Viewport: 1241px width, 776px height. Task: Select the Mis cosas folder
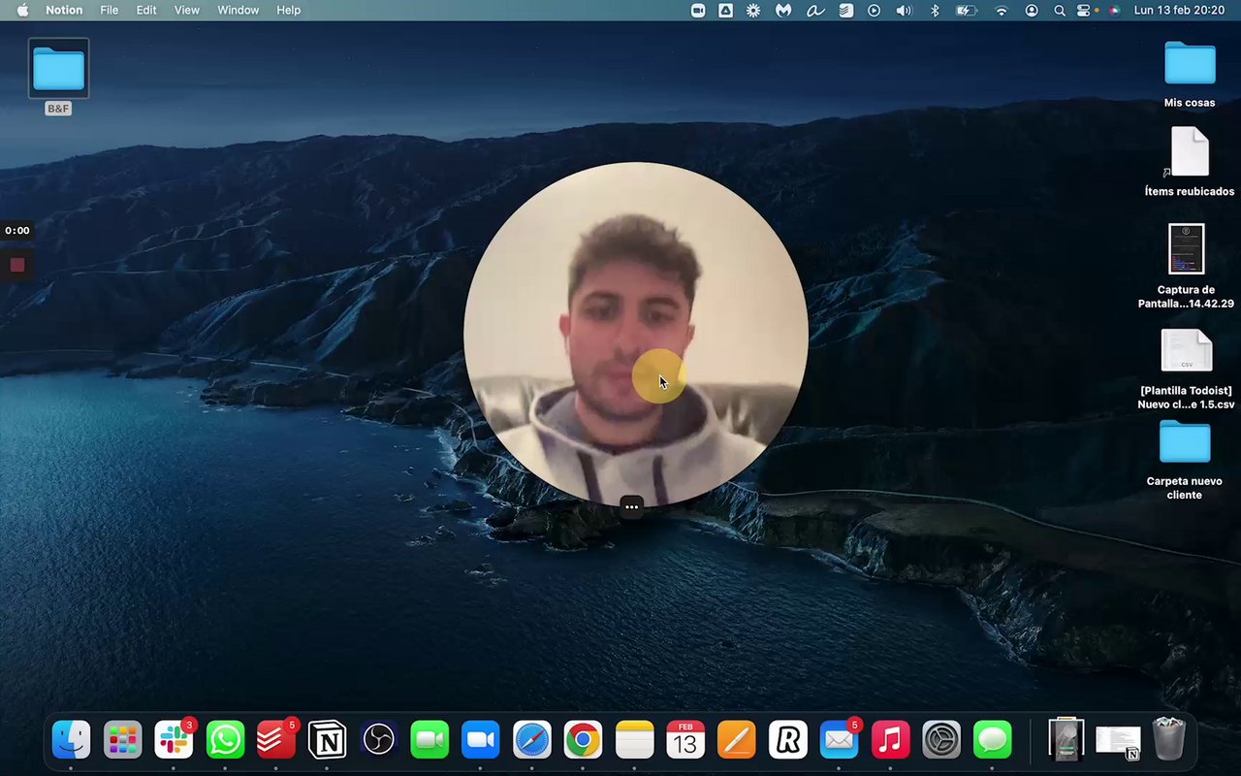pos(1189,75)
